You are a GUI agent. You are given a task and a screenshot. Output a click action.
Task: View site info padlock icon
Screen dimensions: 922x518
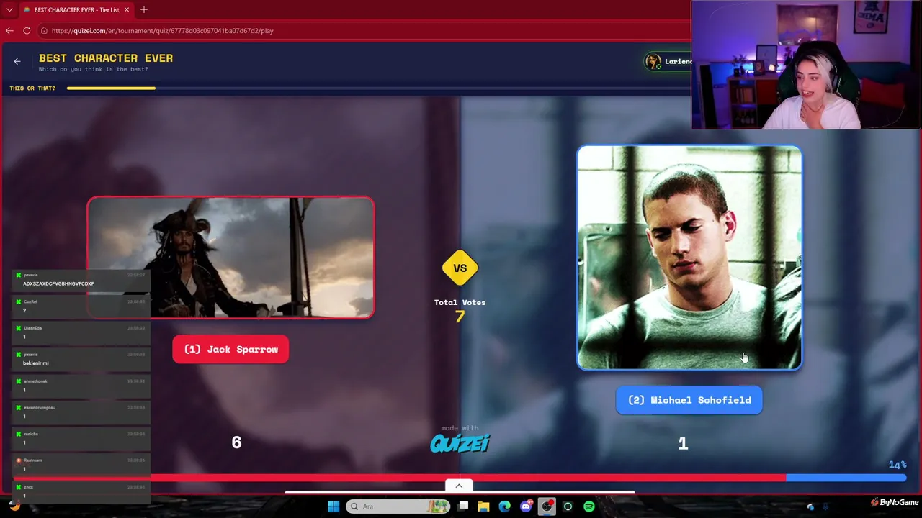[x=44, y=31]
